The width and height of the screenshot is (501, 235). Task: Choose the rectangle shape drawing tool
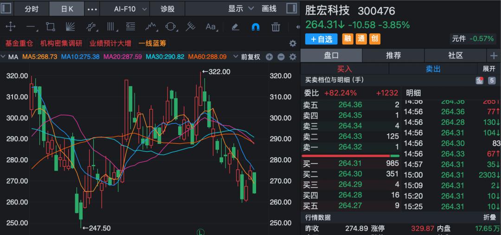click(51, 27)
